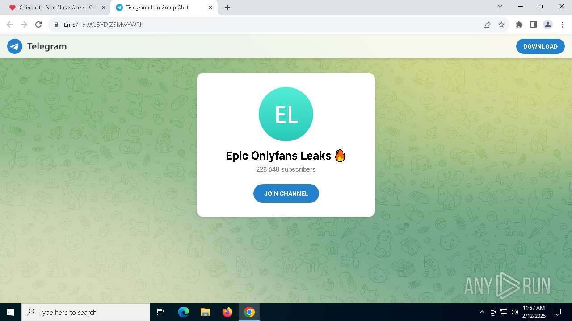Viewport: 572px width, 321px height.
Task: Open the notification center icon
Action: pyautogui.click(x=557, y=312)
